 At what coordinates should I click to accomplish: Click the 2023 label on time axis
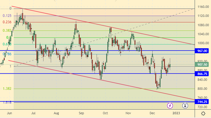point(176,113)
